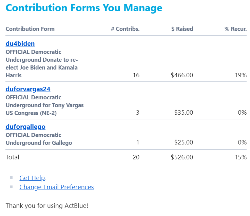
Task: Open the du4biden contribution form link
Action: click(x=20, y=43)
